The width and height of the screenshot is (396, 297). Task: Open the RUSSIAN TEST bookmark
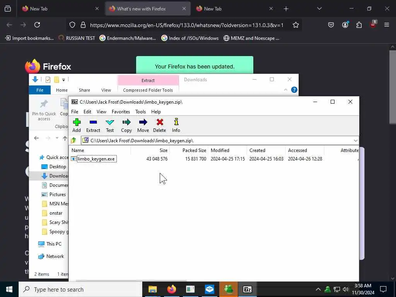coord(77,38)
